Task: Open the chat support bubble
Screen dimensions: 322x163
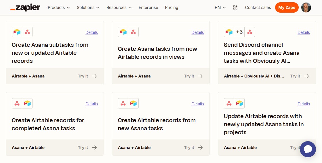Action: (308, 149)
